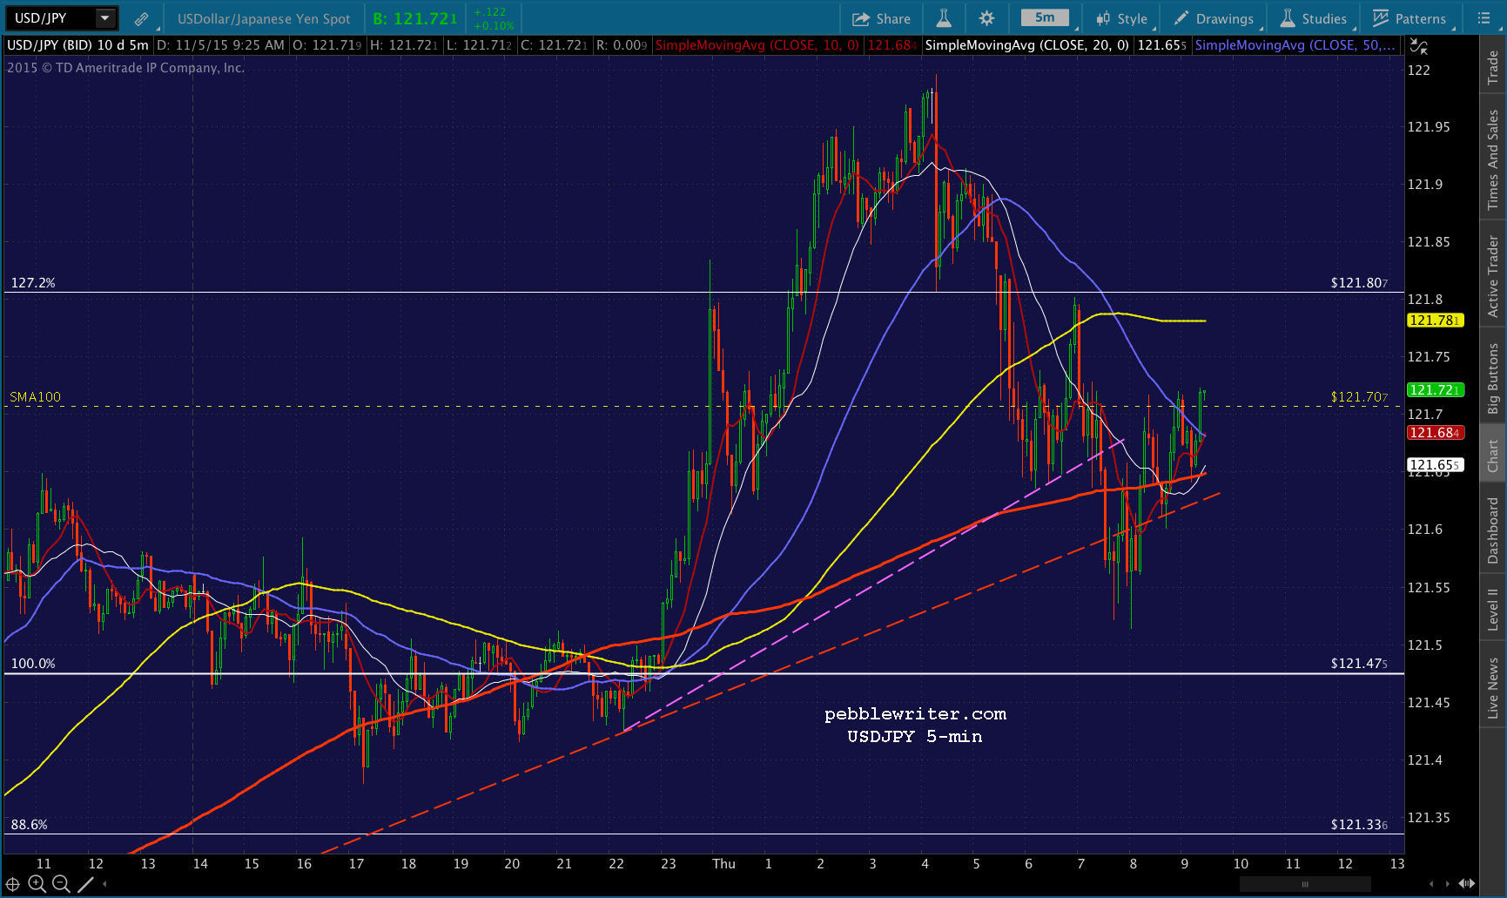Open the Patterns menu
The height and width of the screenshot is (898, 1507).
click(x=1409, y=18)
